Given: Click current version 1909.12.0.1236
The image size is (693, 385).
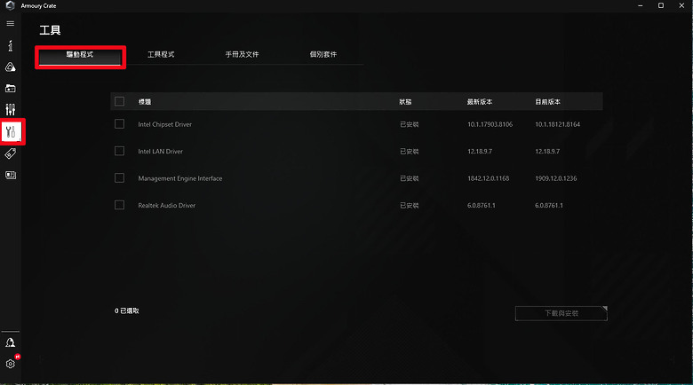Looking at the screenshot, I should [x=556, y=178].
